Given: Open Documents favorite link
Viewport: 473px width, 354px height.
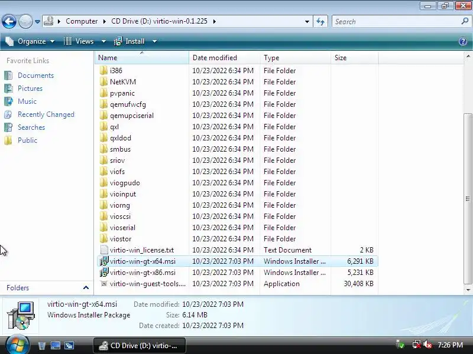Looking at the screenshot, I should (x=35, y=76).
